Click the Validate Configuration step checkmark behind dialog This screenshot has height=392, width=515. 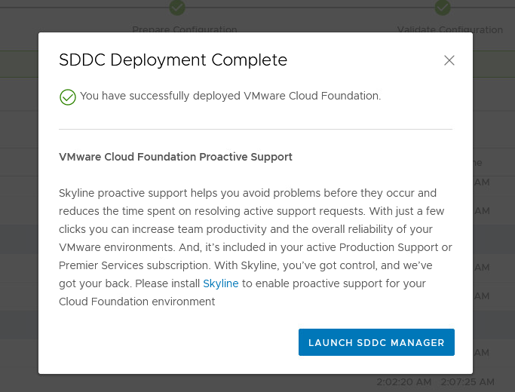click(443, 8)
